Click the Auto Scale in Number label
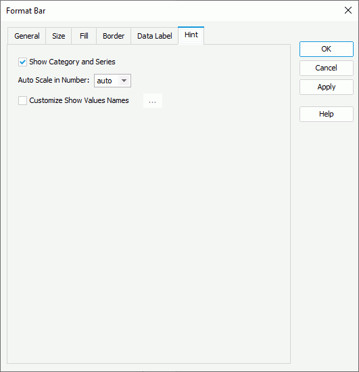The width and height of the screenshot is (359, 372). click(53, 80)
